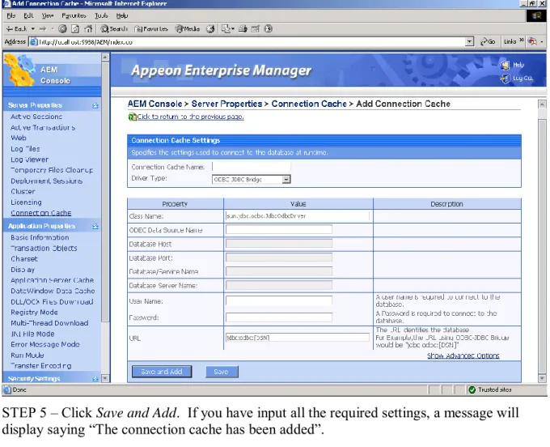Expand Security Settings section
This screenshot has width=550, height=447.
coord(95,379)
